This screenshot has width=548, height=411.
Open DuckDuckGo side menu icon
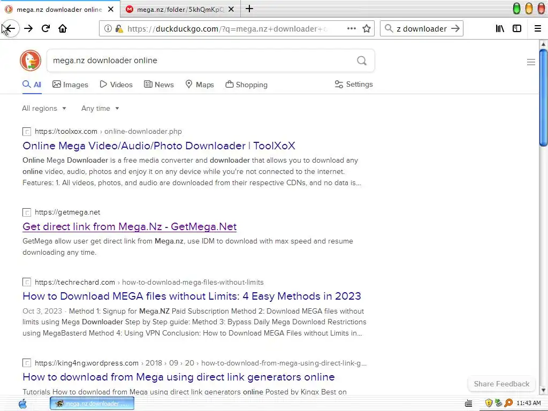click(531, 62)
